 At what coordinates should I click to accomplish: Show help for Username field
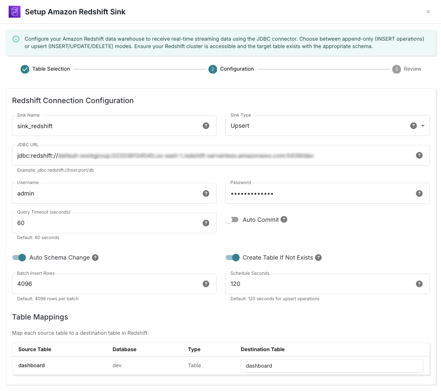[x=206, y=193]
